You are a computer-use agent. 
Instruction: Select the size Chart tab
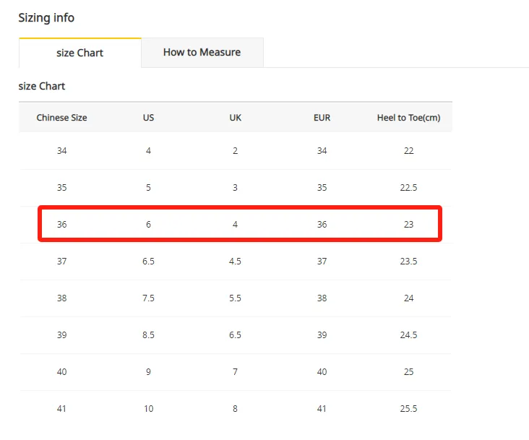[x=79, y=53]
